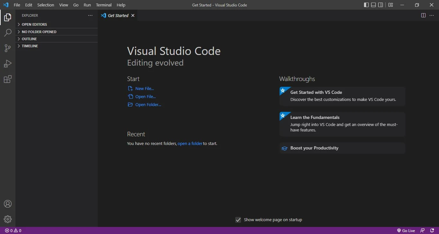Image resolution: width=439 pixels, height=234 pixels.
Task: Open the View menu
Action: pyautogui.click(x=64, y=5)
